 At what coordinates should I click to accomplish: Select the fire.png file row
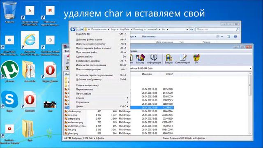coord(119,129)
